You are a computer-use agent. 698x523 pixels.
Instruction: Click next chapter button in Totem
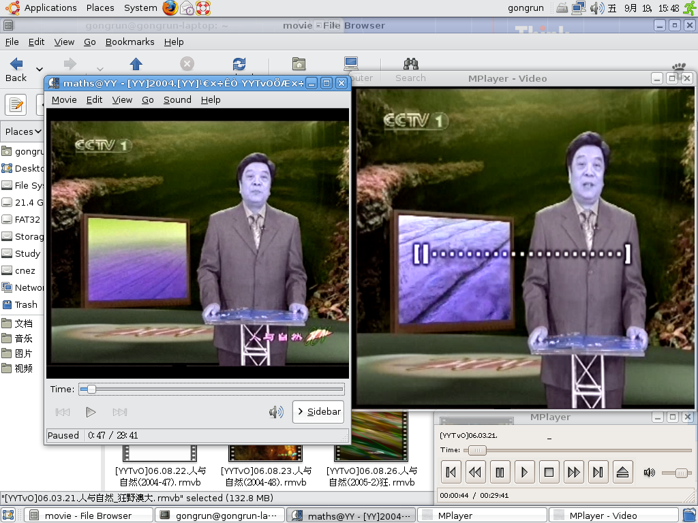120,412
